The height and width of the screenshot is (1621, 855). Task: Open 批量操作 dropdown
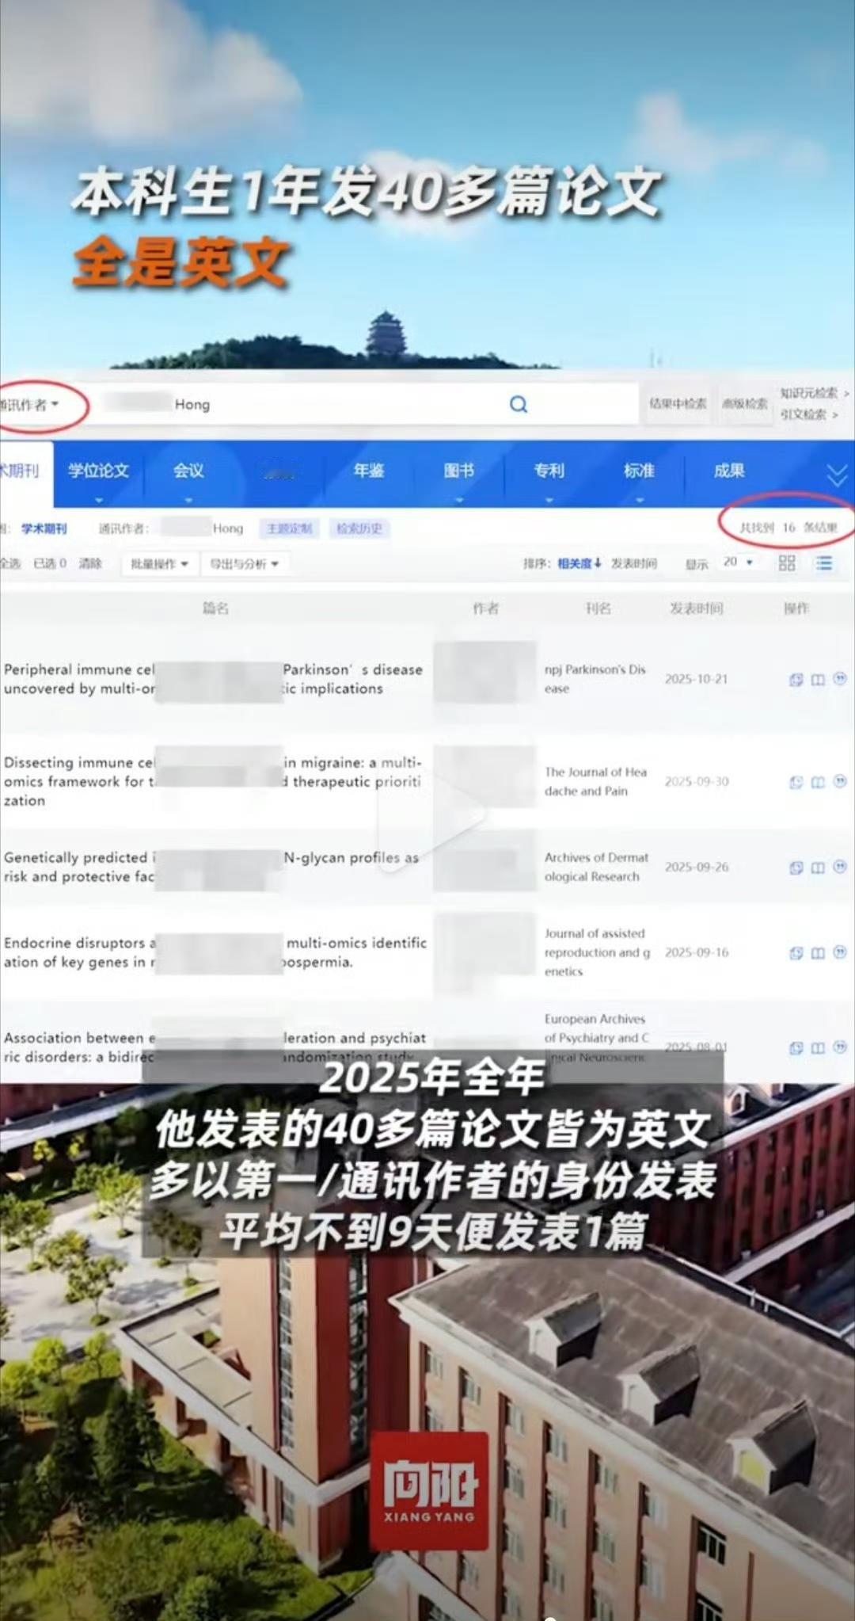click(159, 563)
